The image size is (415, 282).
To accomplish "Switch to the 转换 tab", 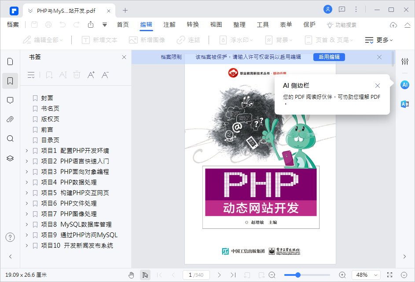I will pyautogui.click(x=193, y=25).
